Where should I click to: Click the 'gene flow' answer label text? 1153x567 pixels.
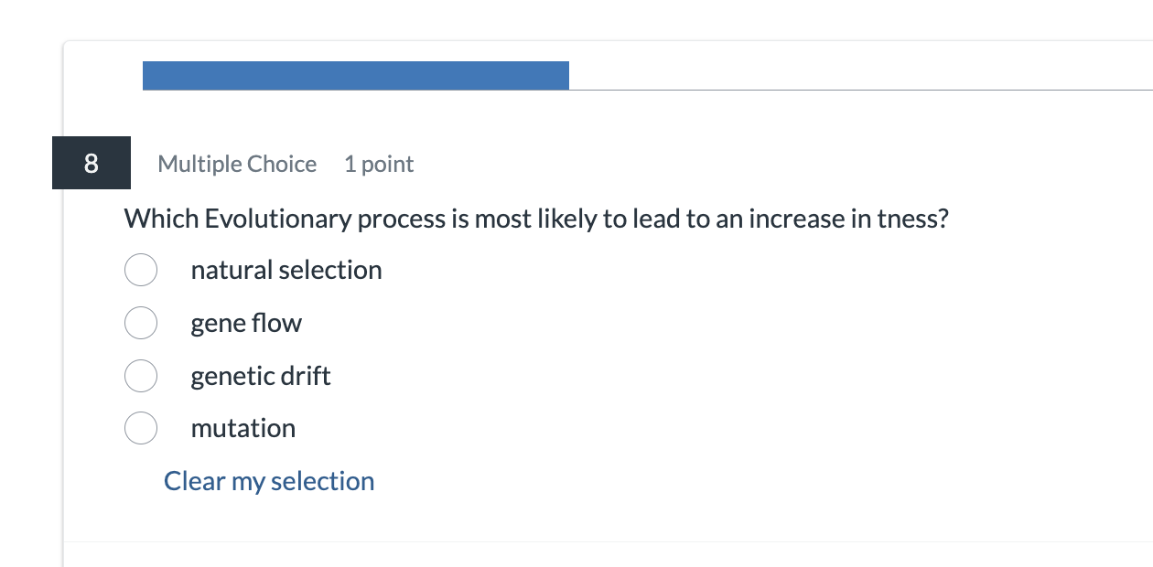[246, 323]
